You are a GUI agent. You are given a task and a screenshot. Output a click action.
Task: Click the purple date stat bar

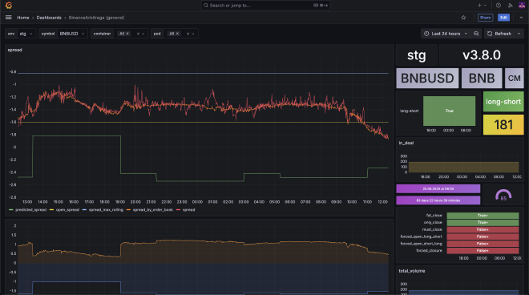pos(438,188)
